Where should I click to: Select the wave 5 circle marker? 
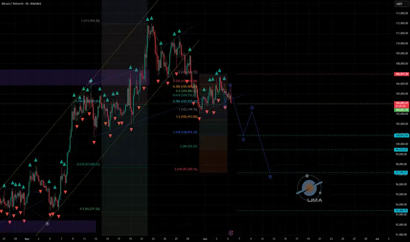coord(270,177)
